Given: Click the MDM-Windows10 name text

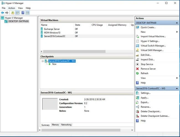Looking at the screenshot, I should click(x=52, y=33).
